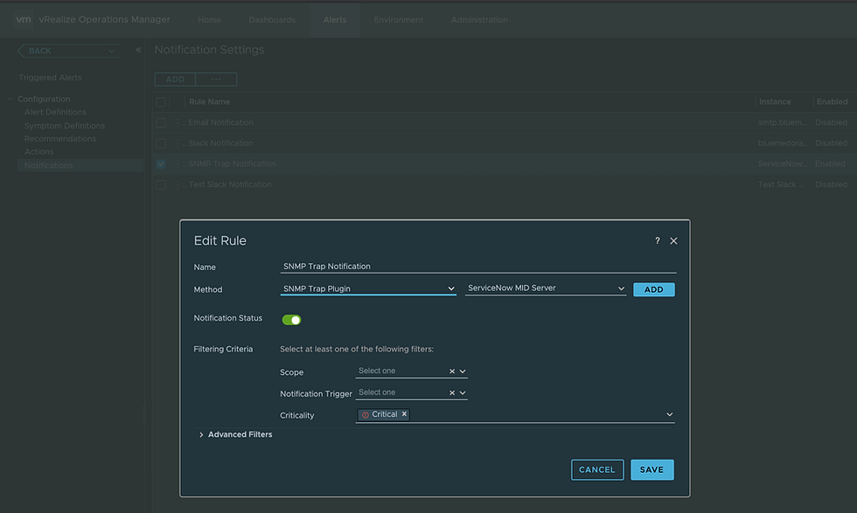Click into the rule Name input field

click(478, 266)
